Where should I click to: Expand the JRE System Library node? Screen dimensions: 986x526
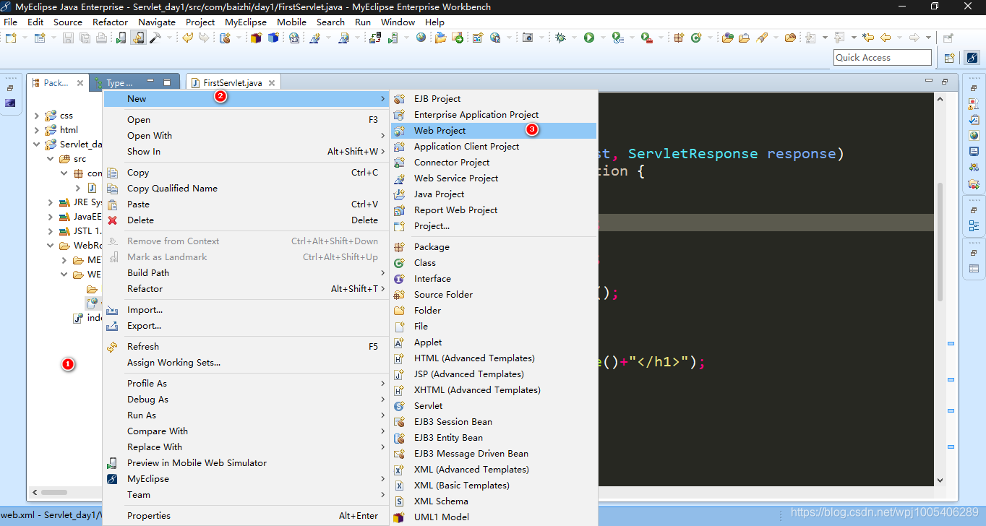[x=51, y=202]
